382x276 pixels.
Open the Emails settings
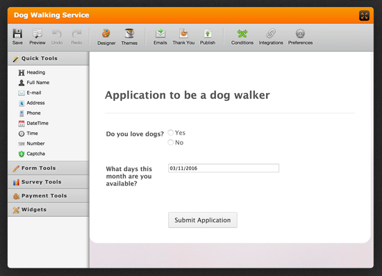point(160,37)
